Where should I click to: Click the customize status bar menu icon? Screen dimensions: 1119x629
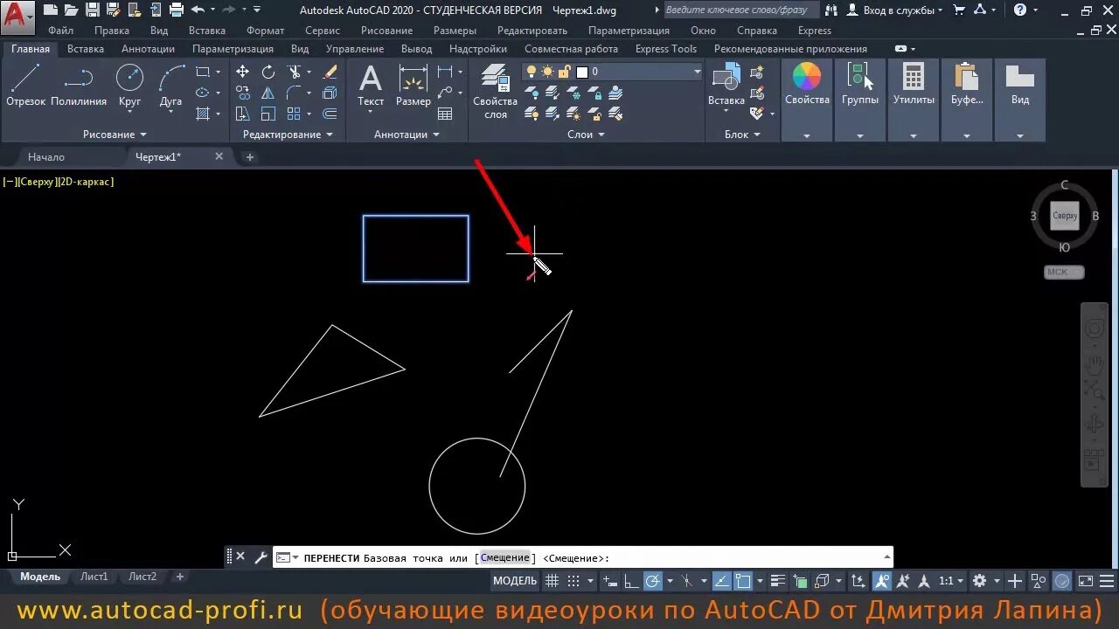tap(1105, 581)
